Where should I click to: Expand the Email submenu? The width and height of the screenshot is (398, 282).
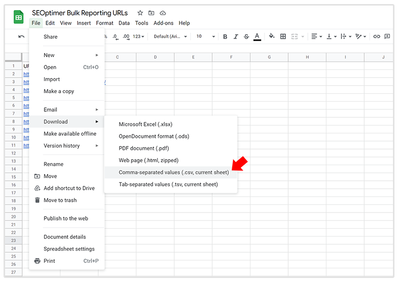click(x=67, y=110)
